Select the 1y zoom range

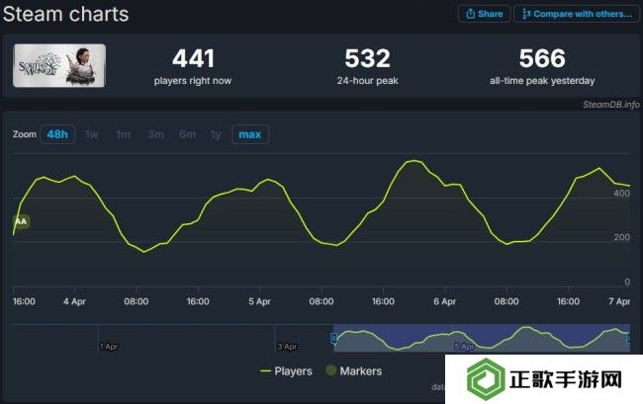(216, 134)
